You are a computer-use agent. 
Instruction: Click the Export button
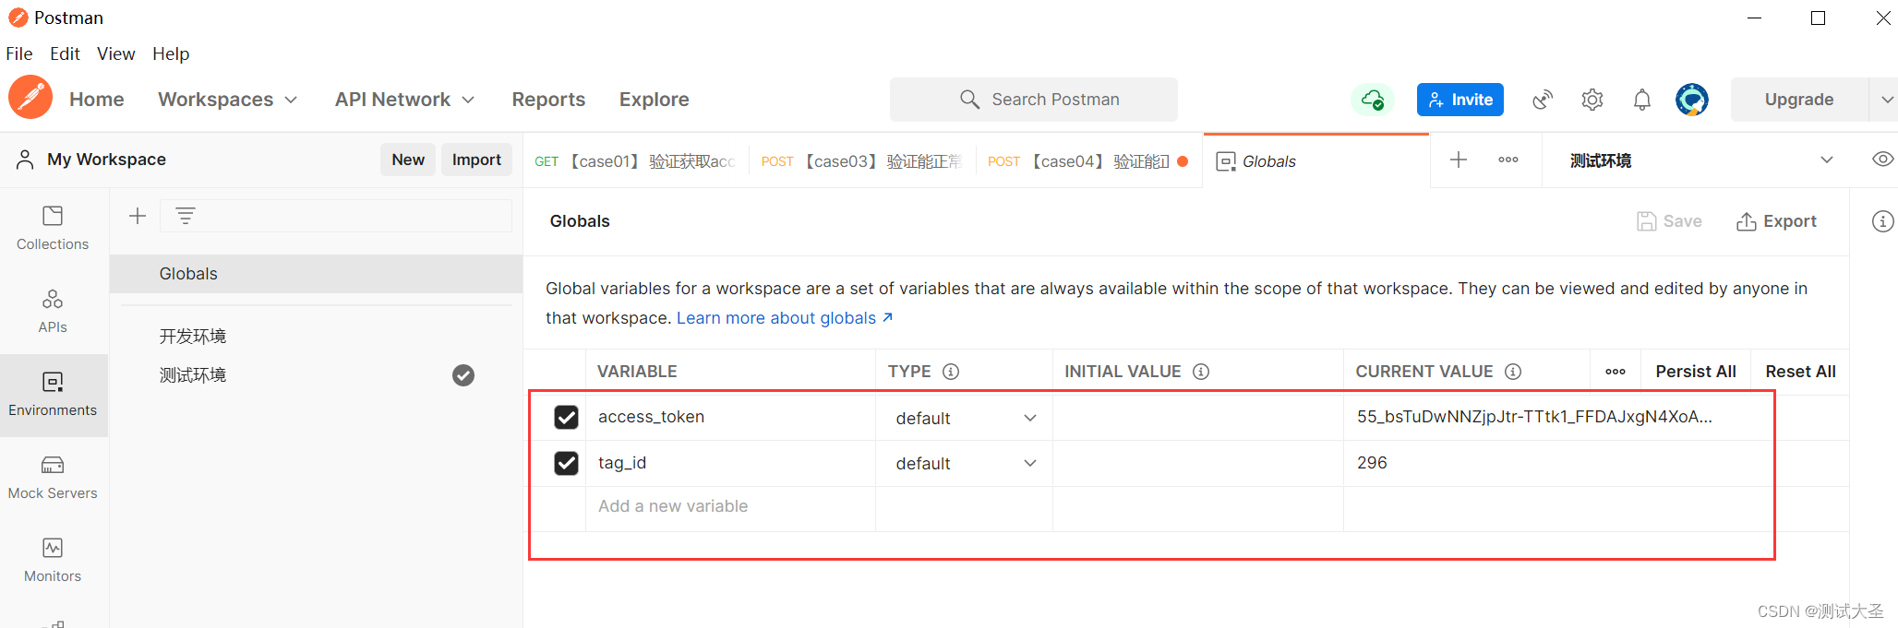pyautogui.click(x=1776, y=221)
